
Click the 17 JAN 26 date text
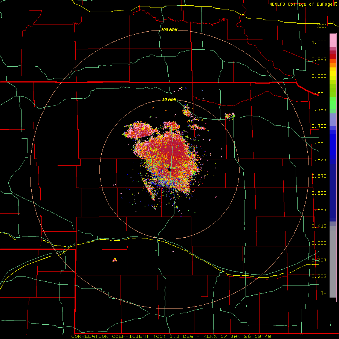[235, 336]
